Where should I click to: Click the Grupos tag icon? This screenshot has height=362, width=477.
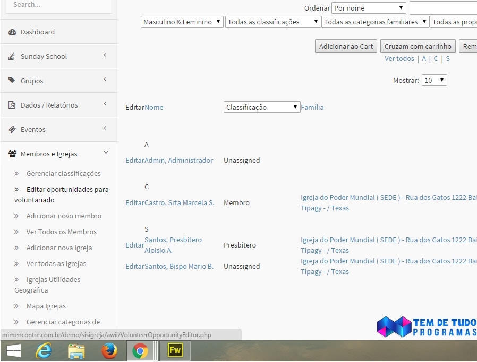12,81
